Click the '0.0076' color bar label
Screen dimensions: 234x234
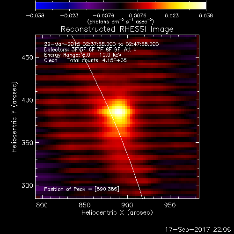138,15
